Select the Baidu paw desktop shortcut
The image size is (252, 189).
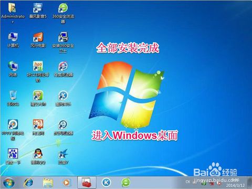coord(13,156)
